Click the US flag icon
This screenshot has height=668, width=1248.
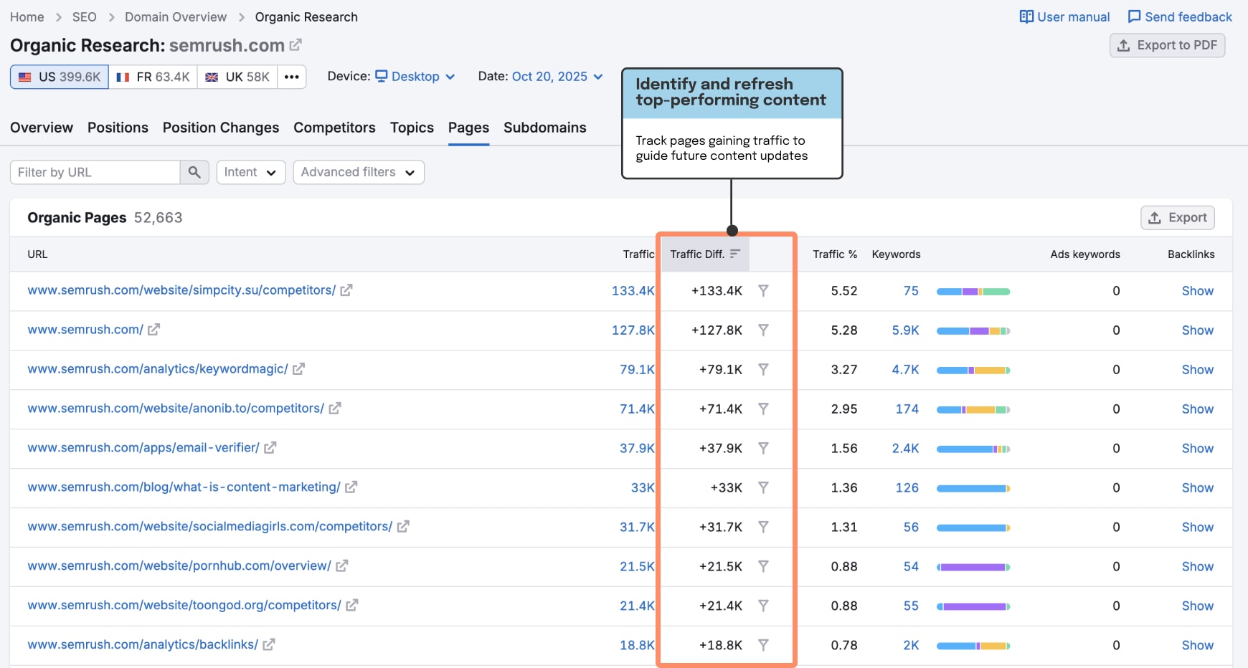tap(24, 76)
